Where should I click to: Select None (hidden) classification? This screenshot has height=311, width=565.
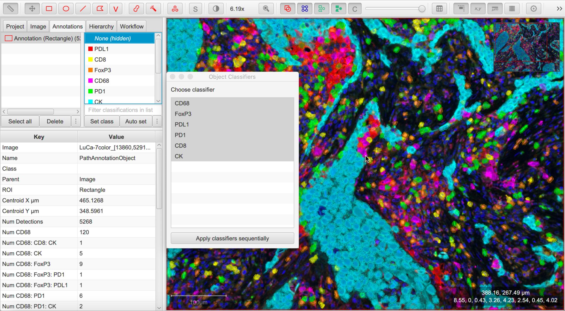(119, 38)
